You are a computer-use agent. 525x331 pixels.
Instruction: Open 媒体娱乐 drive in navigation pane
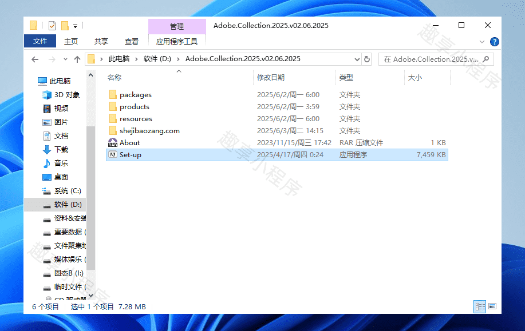pyautogui.click(x=70, y=259)
